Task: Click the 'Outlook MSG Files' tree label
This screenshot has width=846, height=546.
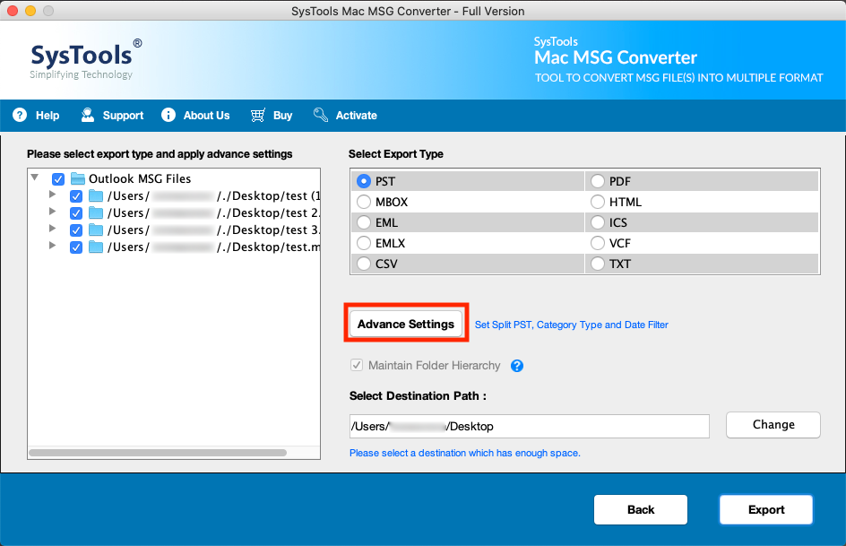Action: click(x=140, y=178)
